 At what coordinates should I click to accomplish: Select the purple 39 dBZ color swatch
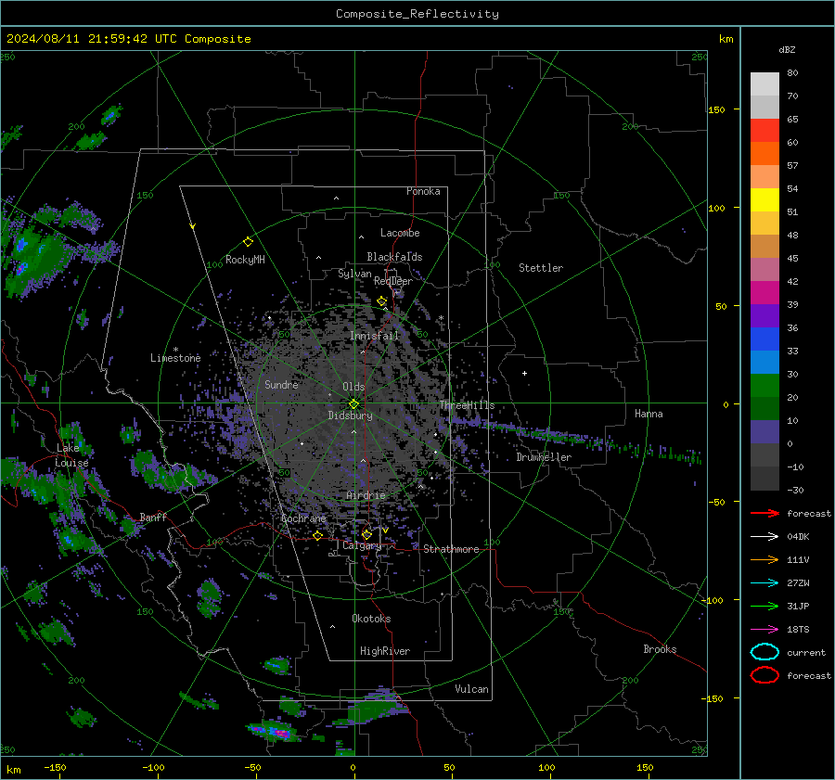(764, 315)
